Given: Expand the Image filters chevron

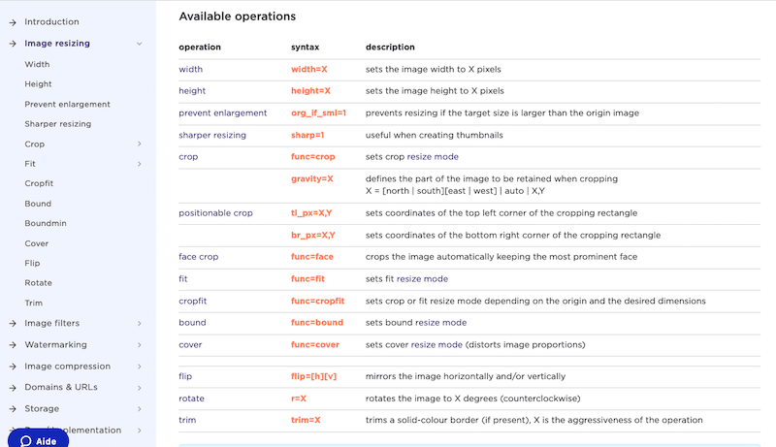Looking at the screenshot, I should point(139,324).
